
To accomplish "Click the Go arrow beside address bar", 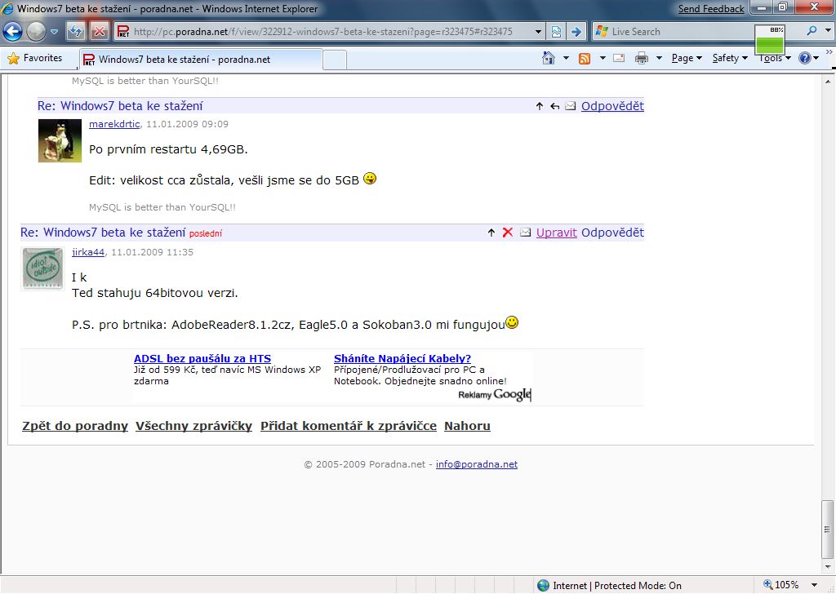I will [x=576, y=32].
